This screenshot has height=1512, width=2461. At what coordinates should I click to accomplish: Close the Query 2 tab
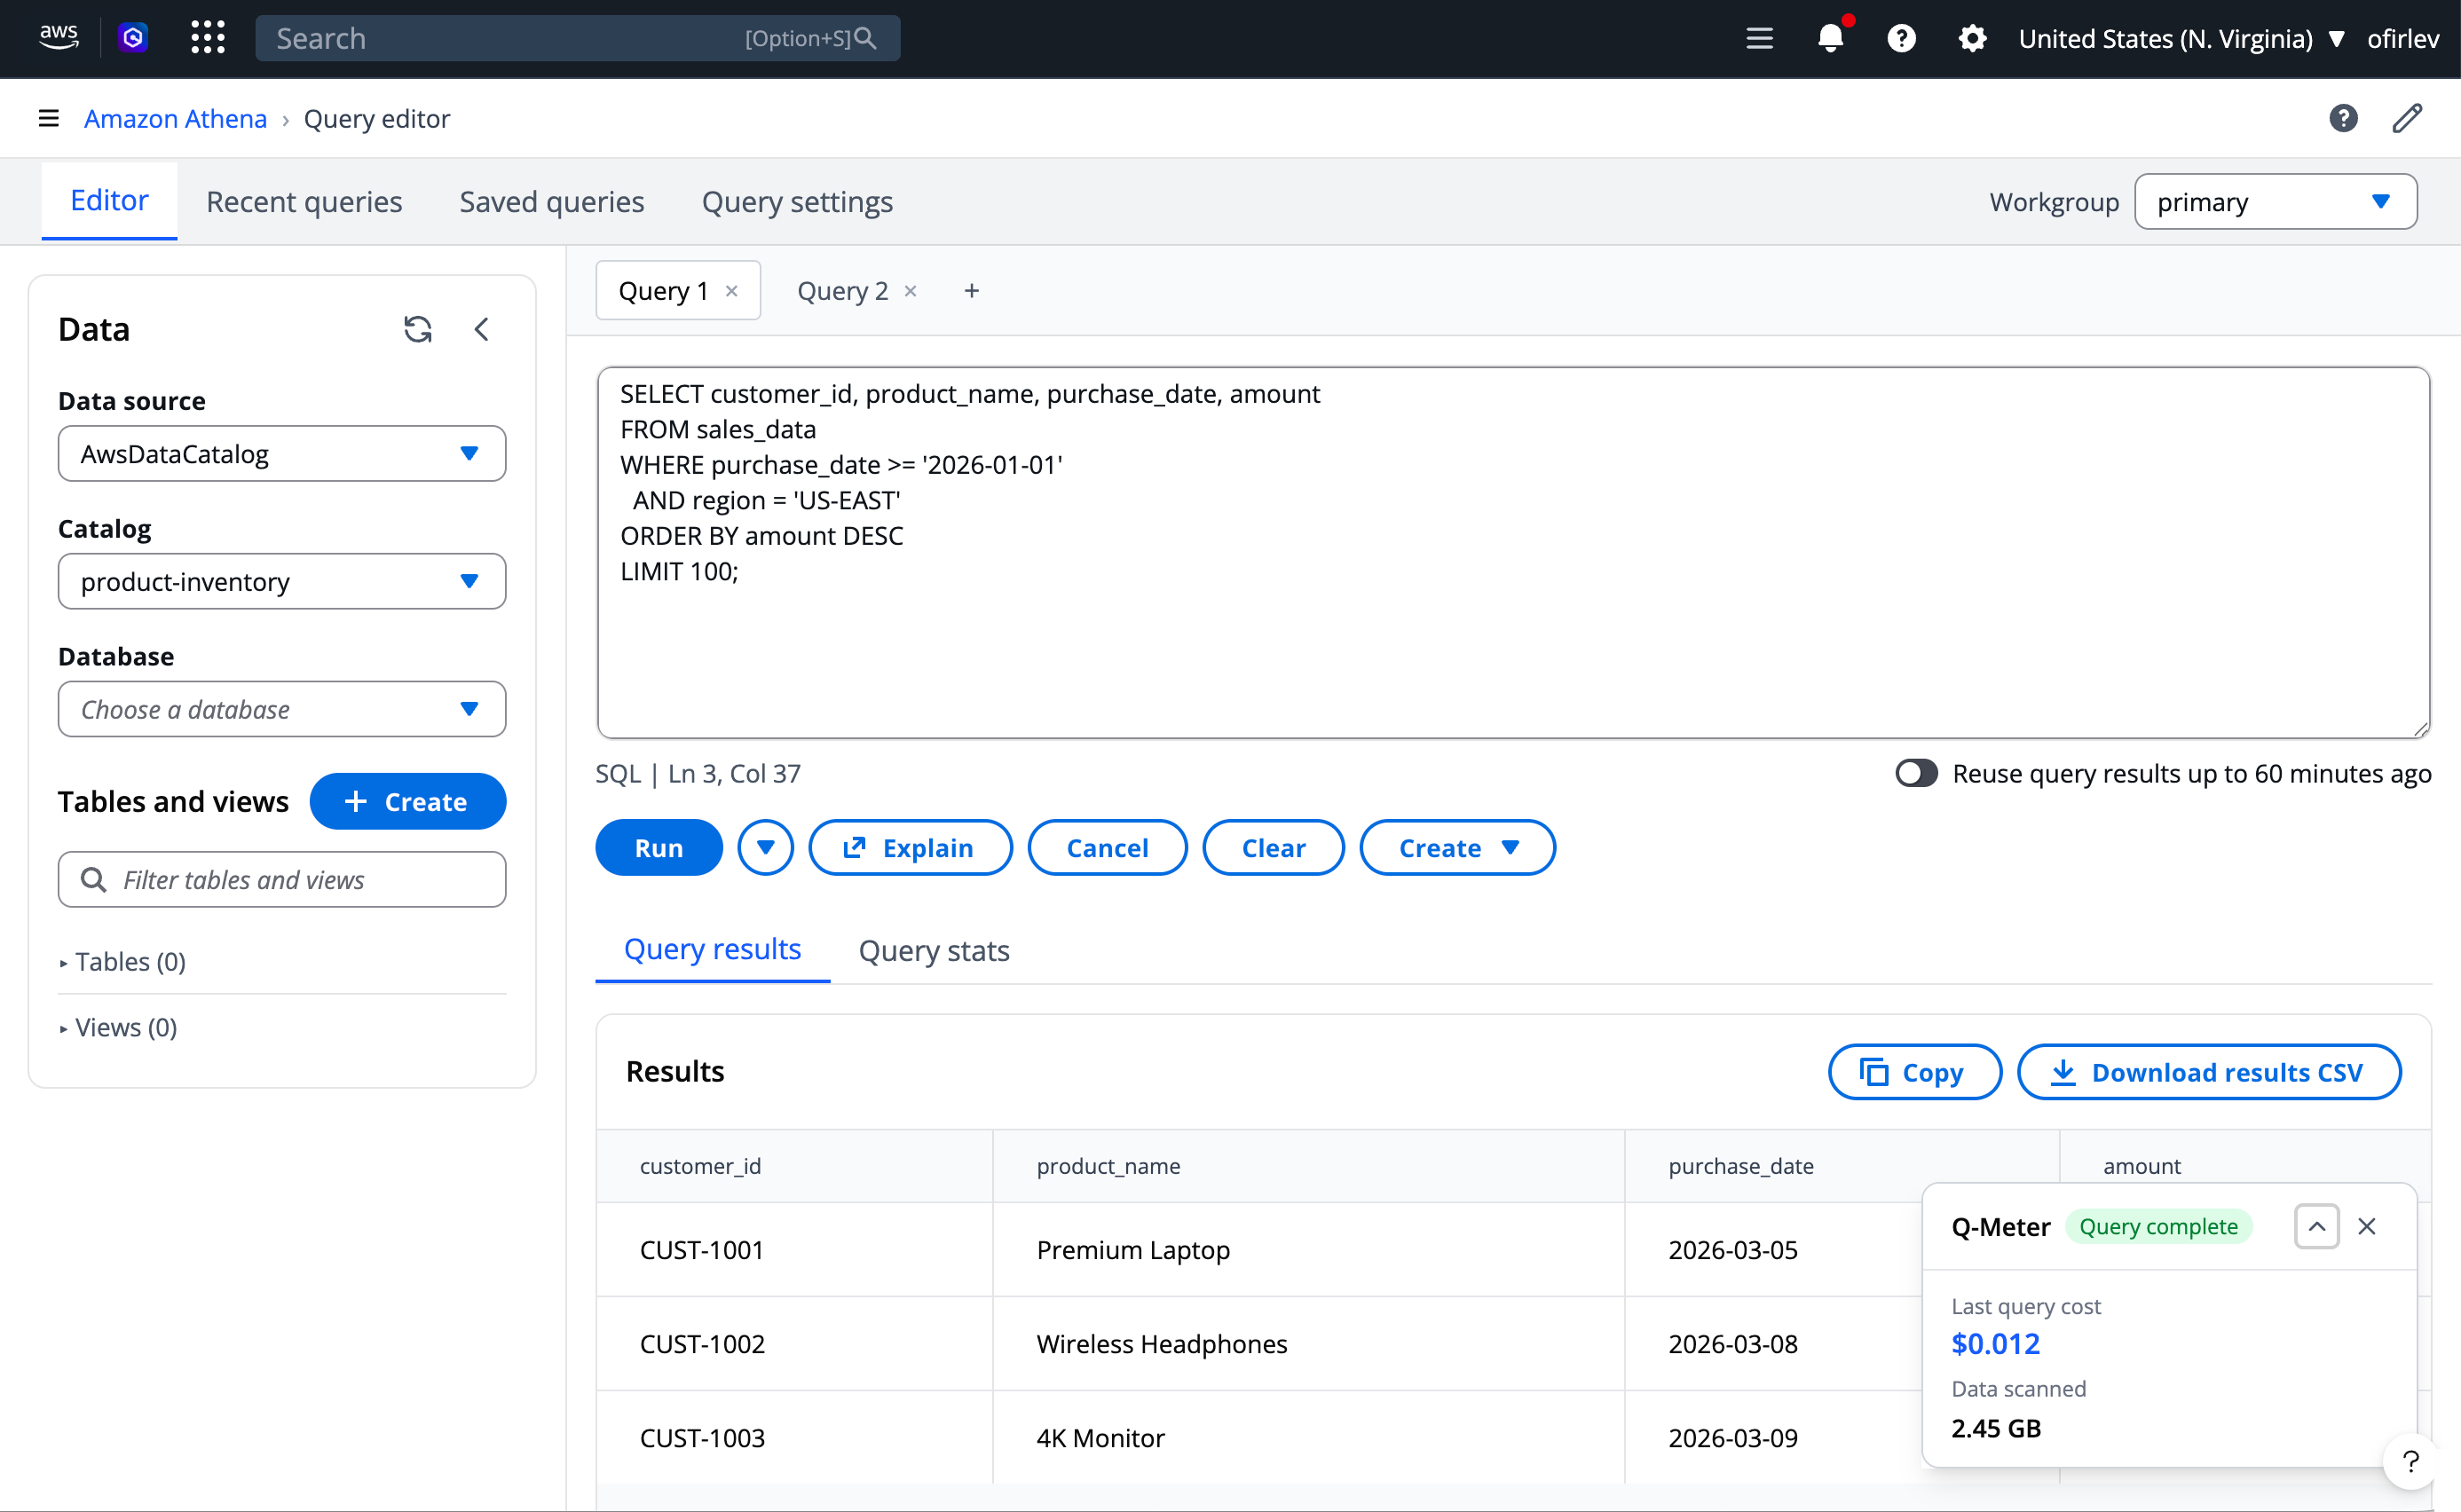[x=910, y=291]
